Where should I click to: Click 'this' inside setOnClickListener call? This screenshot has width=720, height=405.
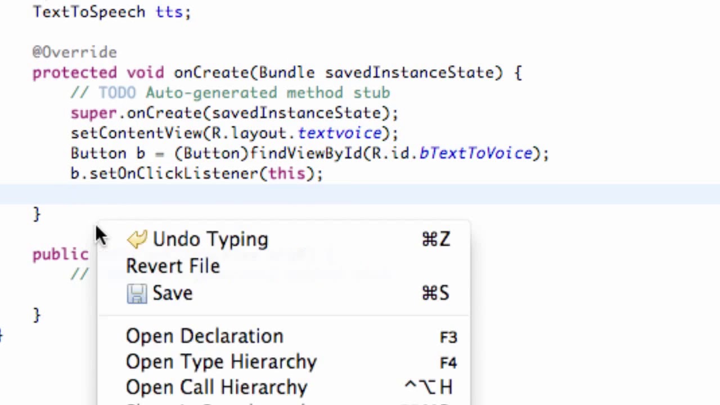286,174
